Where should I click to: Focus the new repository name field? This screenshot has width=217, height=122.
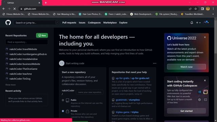coord(90,92)
